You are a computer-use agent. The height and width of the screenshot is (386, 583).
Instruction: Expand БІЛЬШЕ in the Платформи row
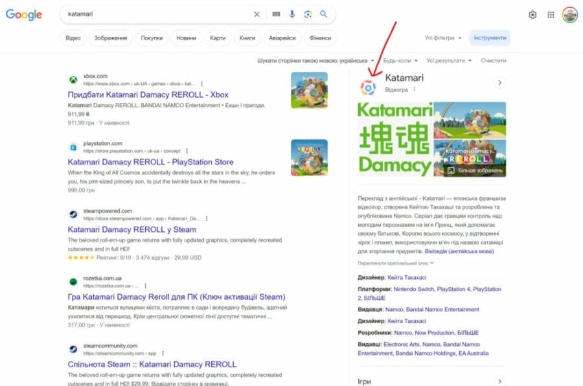click(x=374, y=298)
